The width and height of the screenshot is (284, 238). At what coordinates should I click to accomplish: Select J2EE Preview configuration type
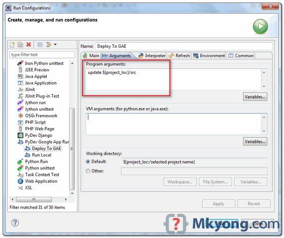(37, 70)
